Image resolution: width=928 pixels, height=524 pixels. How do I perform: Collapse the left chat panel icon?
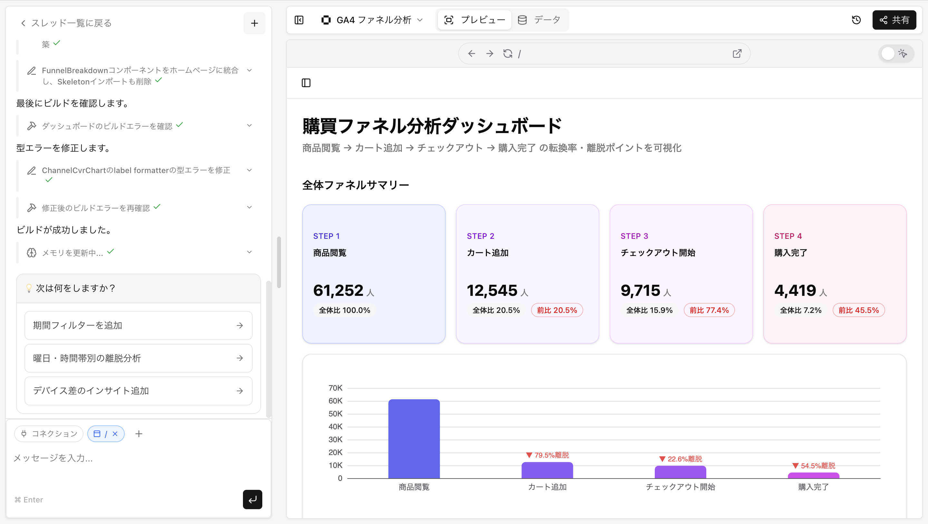click(299, 20)
